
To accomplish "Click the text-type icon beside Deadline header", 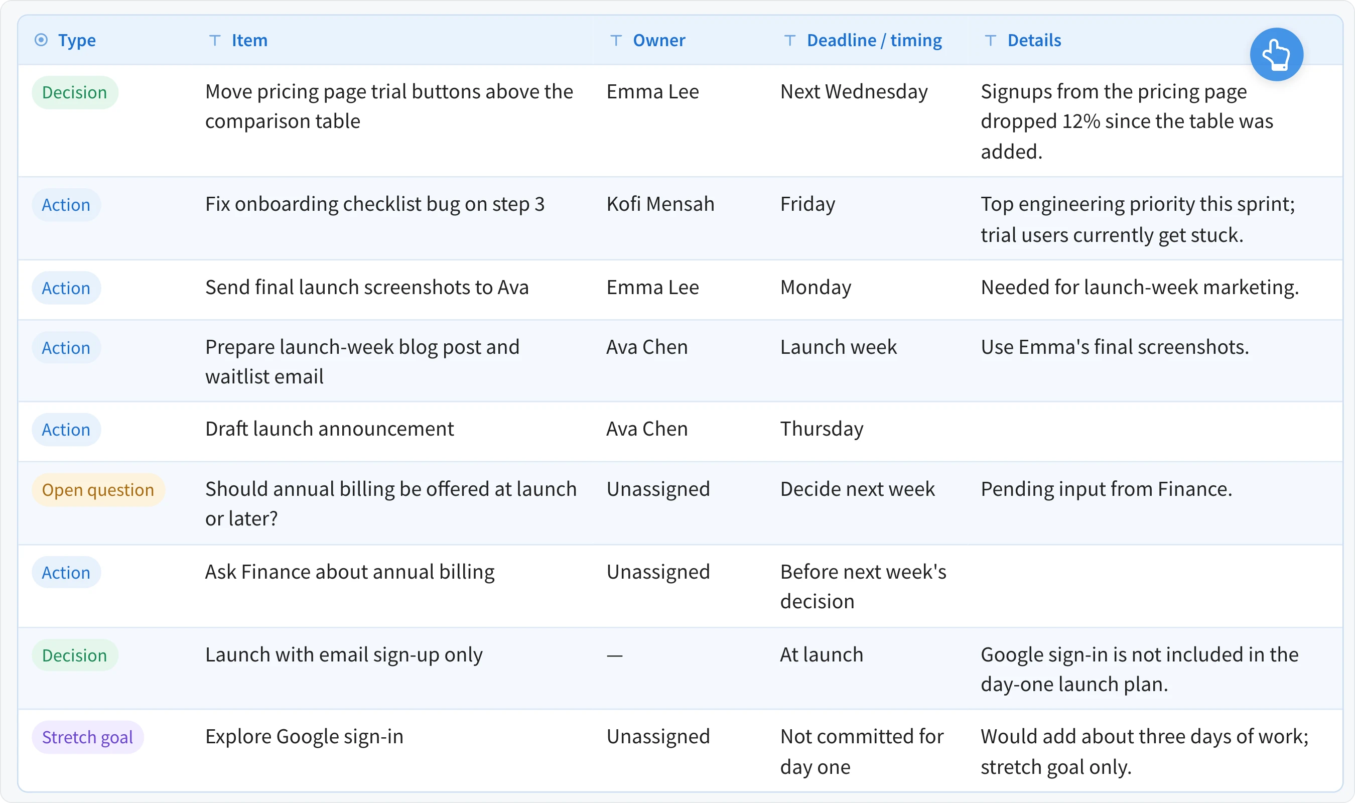I will pyautogui.click(x=790, y=40).
